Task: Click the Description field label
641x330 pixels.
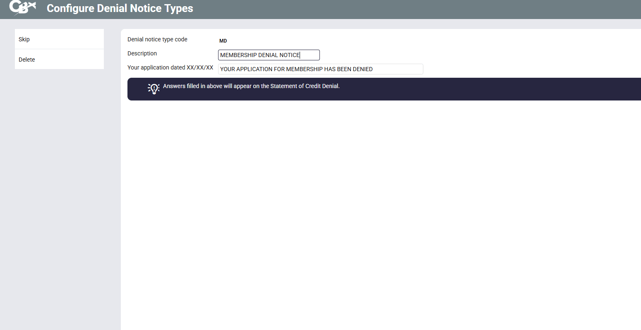Action: (142, 53)
